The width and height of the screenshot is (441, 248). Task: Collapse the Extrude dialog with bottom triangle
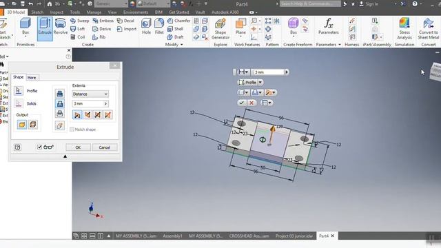point(65,156)
